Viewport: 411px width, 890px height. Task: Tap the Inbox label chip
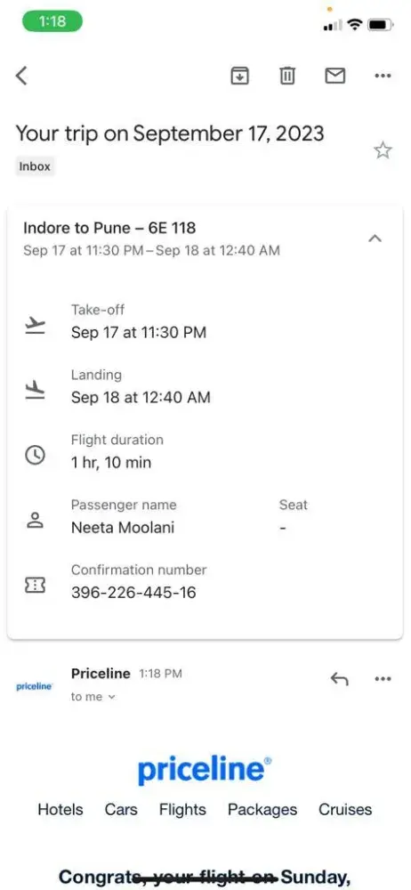tap(35, 166)
